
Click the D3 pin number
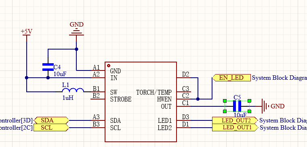[185, 117]
